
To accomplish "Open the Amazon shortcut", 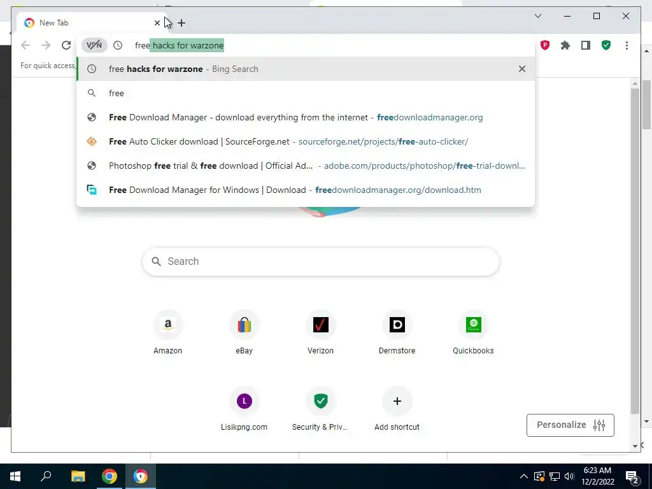I will [x=167, y=332].
